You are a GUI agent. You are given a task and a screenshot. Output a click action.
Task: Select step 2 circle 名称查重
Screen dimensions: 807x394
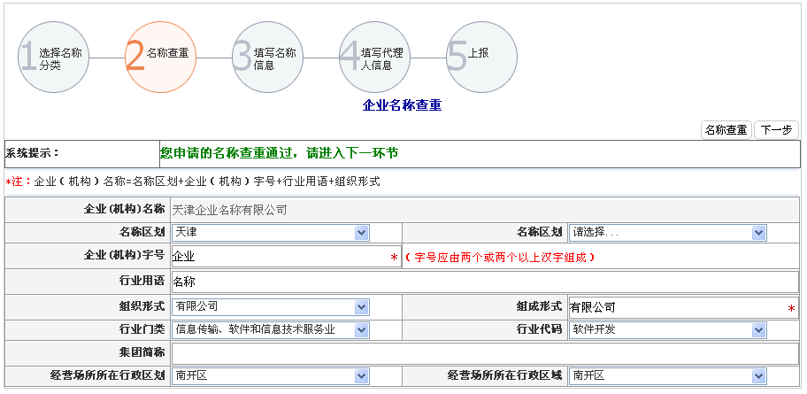click(161, 58)
